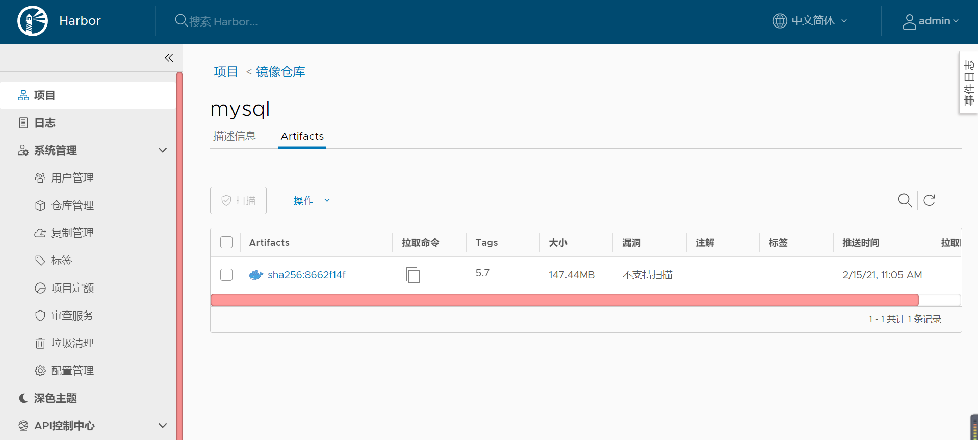Screen dimensions: 978x440
Task: Click the 漏洞 column header
Action: (631, 243)
